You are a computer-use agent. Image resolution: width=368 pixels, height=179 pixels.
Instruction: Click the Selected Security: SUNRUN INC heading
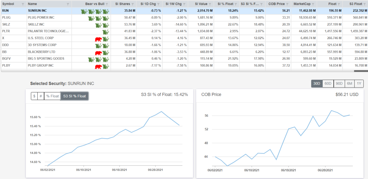pos(62,83)
